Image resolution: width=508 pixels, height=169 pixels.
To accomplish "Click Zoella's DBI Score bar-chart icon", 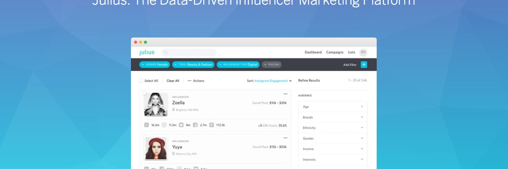I will coord(260,125).
